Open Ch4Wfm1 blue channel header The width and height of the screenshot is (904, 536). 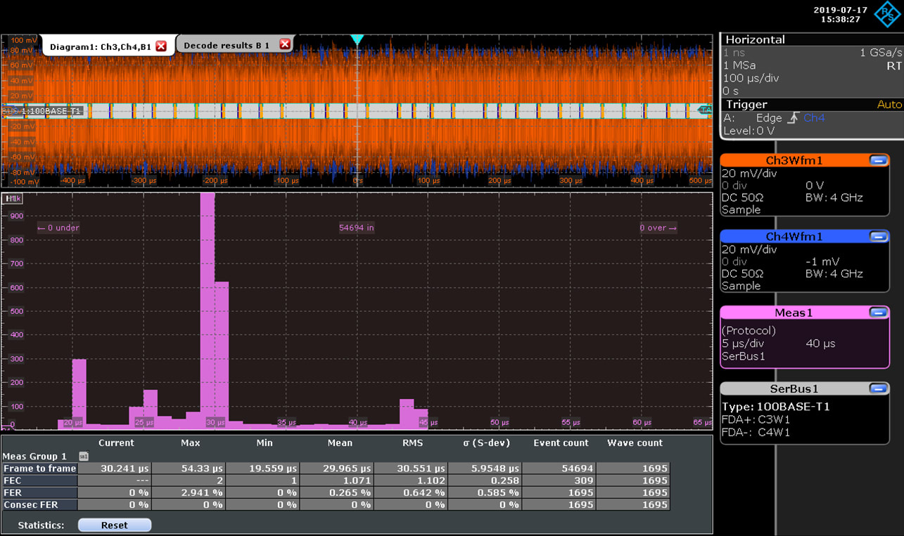pyautogui.click(x=794, y=237)
